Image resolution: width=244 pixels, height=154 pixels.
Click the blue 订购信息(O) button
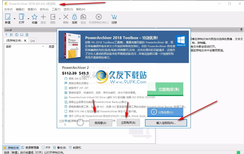pyautogui.click(x=165, y=112)
